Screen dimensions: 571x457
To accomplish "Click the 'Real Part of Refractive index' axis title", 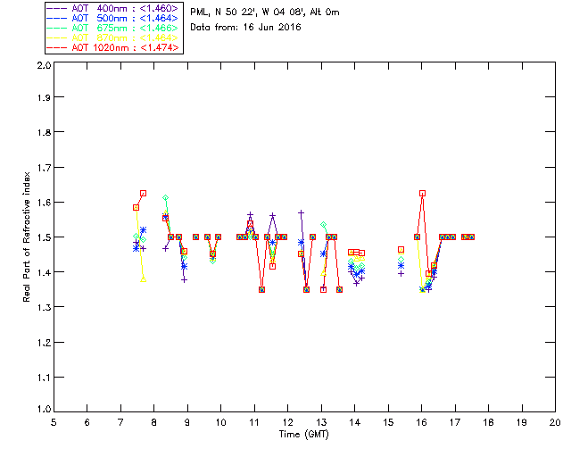I will [x=26, y=237].
